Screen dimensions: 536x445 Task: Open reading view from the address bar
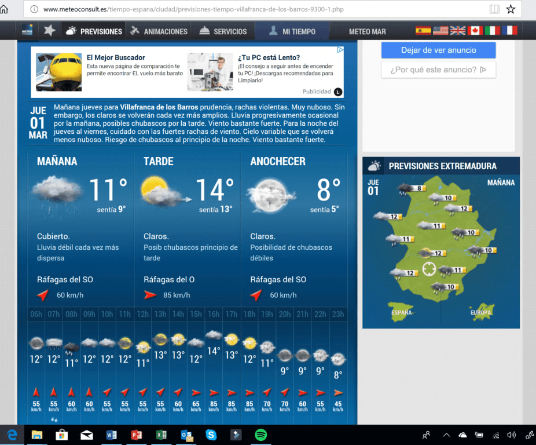[x=494, y=9]
